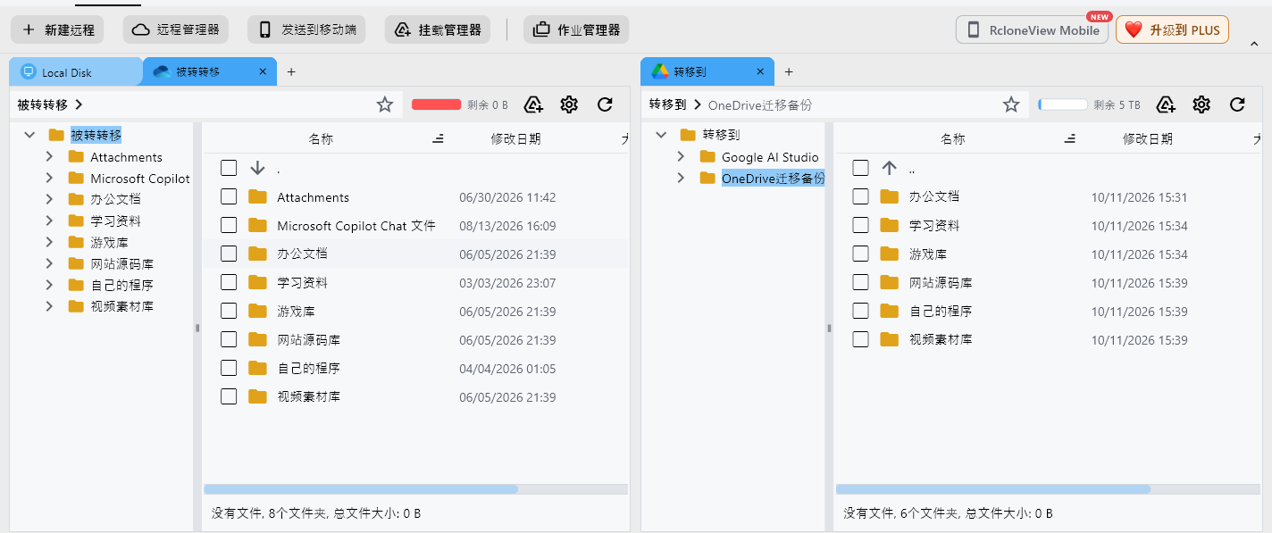Image resolution: width=1272 pixels, height=533 pixels.
Task: Refresh the right pane listing
Action: point(1237,104)
